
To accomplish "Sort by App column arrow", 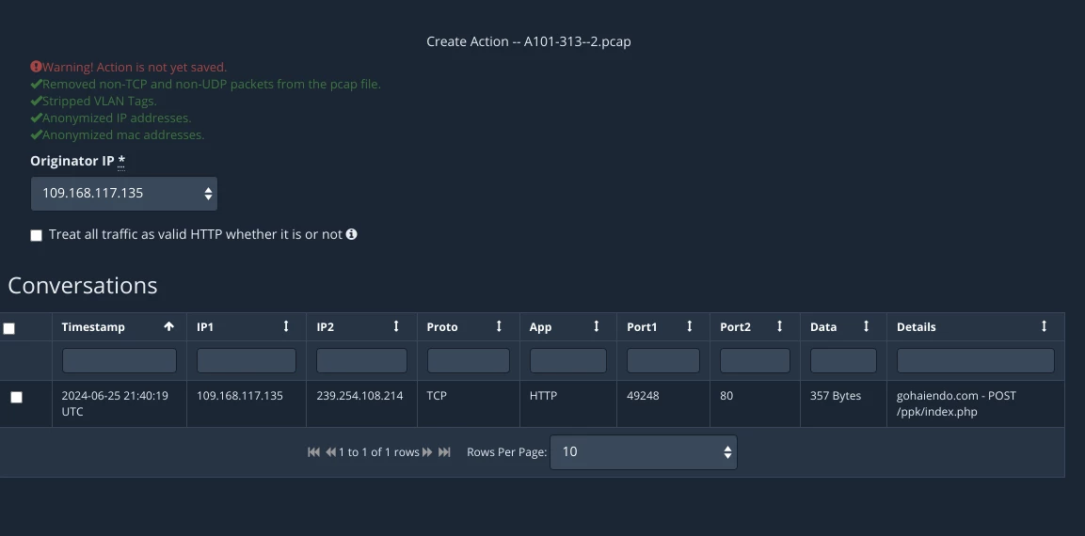I will tap(596, 326).
